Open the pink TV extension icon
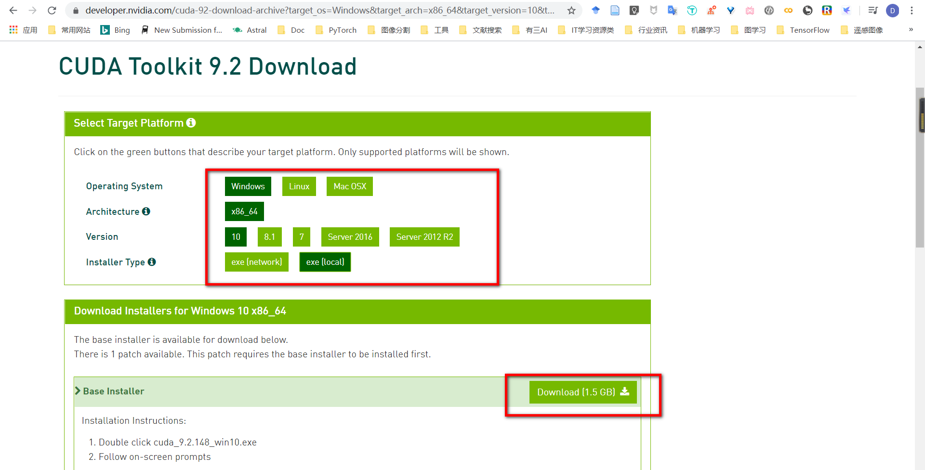Viewport: 925px width, 470px height. pyautogui.click(x=750, y=10)
